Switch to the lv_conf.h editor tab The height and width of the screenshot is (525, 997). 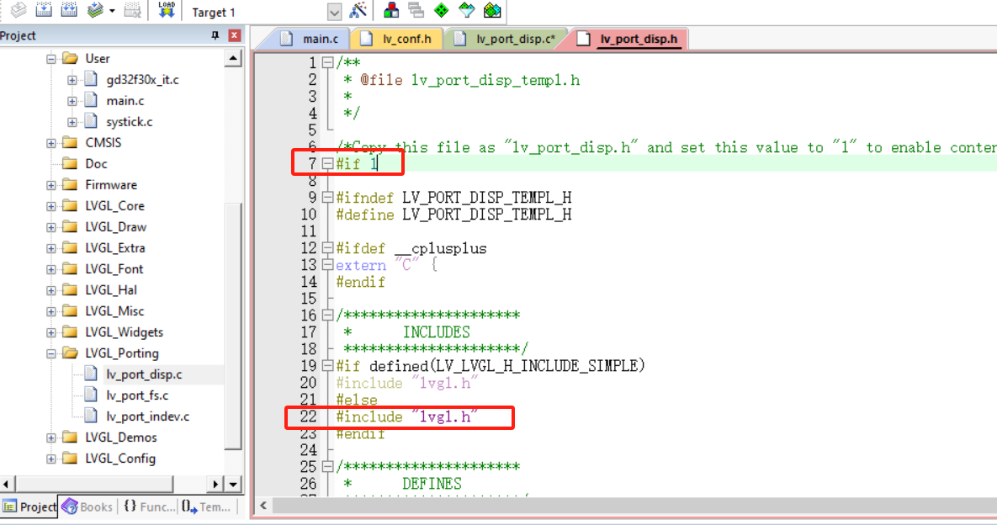(x=398, y=39)
